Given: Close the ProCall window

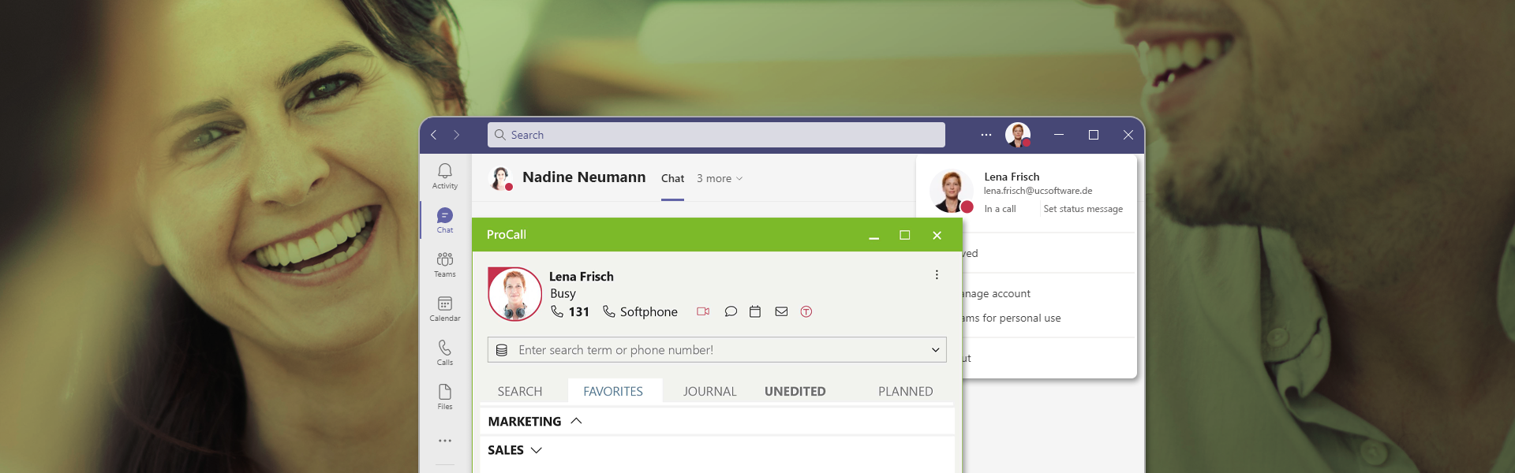Looking at the screenshot, I should 937,235.
